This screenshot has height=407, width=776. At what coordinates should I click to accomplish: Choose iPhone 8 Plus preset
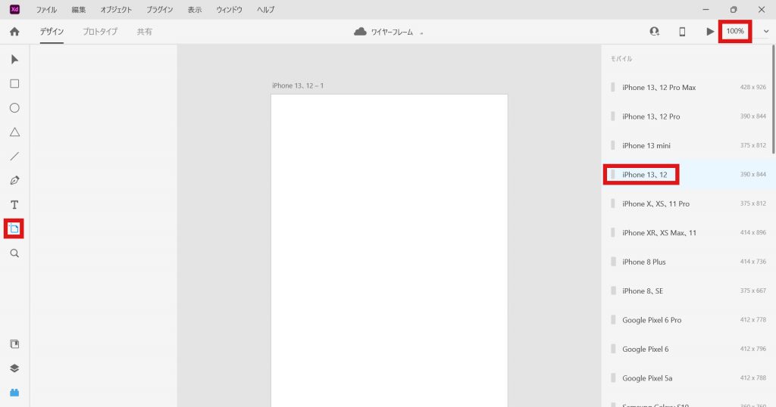(687, 262)
